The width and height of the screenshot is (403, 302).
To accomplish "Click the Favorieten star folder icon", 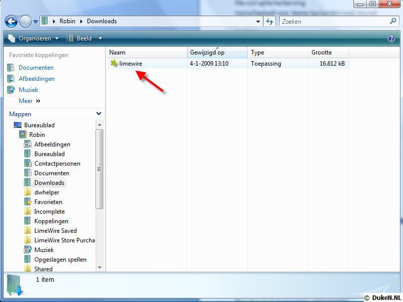I will tap(27, 202).
